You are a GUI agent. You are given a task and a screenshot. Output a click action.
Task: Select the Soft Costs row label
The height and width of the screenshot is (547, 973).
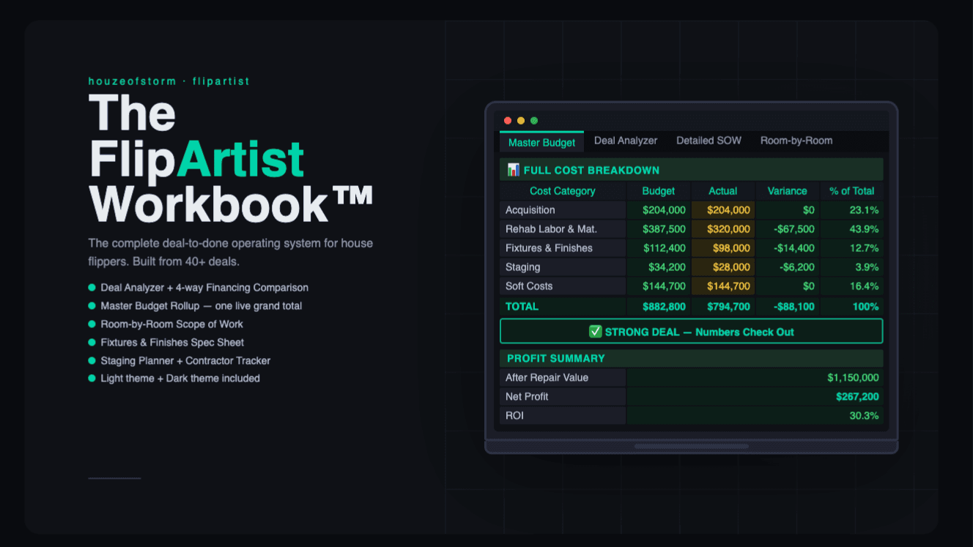point(563,286)
